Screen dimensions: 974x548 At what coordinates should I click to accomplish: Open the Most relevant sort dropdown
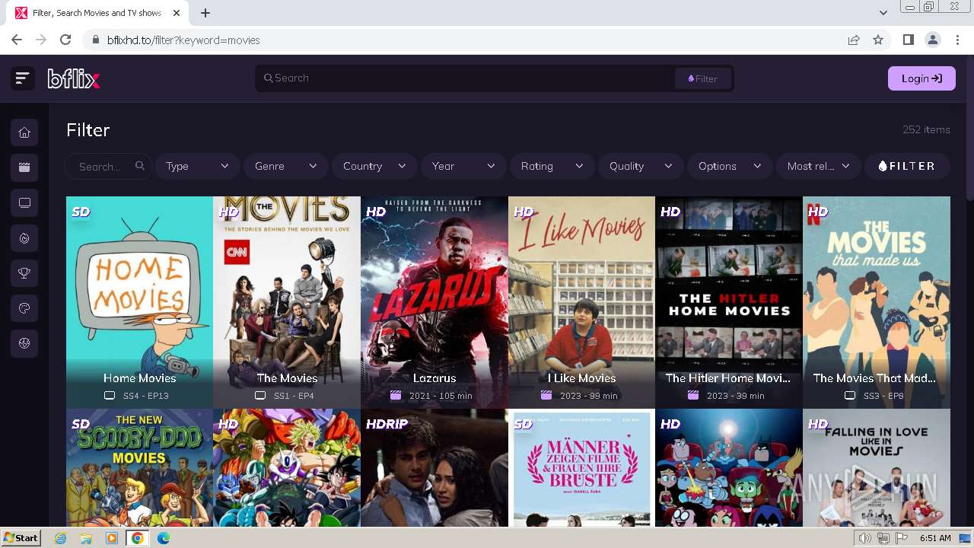(x=819, y=166)
